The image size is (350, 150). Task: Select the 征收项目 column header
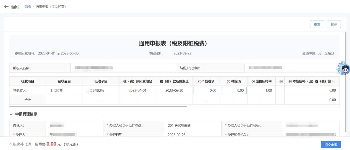click(28, 81)
